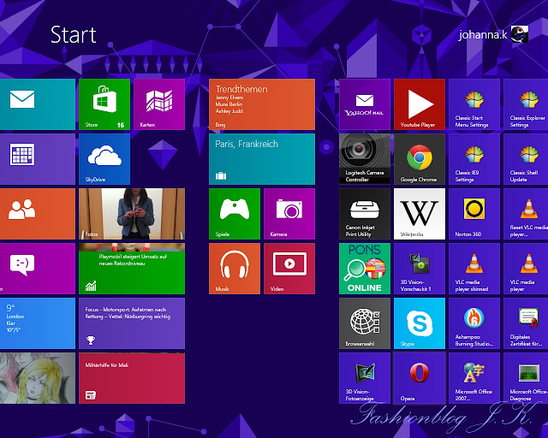The width and height of the screenshot is (548, 438).
Task: Open the Browserwahl tile
Action: click(x=365, y=323)
